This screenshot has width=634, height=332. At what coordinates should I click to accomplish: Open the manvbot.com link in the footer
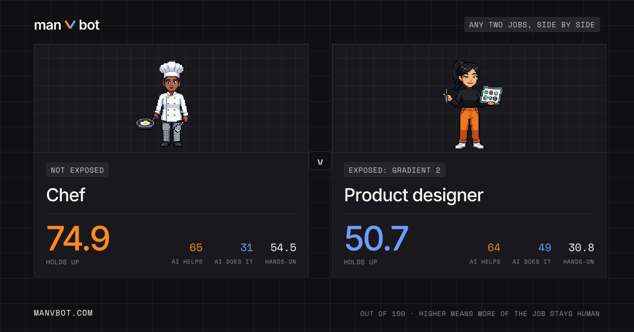point(63,313)
